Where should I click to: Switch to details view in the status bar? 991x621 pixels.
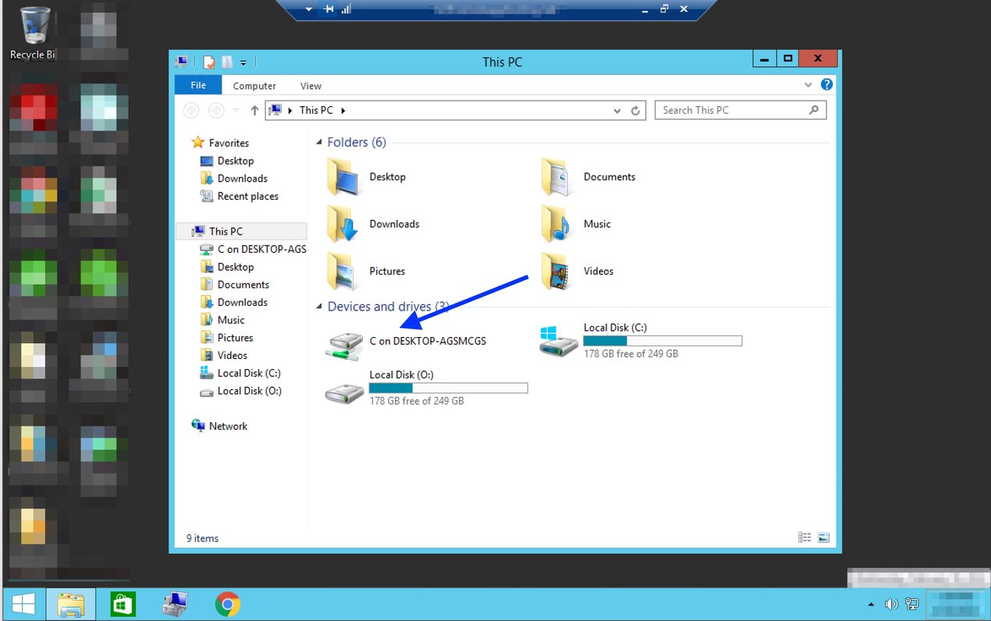coord(805,537)
